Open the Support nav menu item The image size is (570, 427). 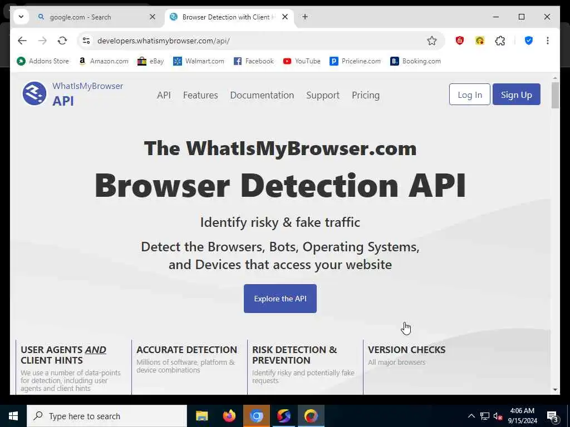point(323,95)
